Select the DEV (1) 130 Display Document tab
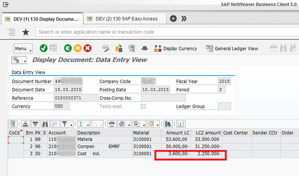Screen dimensions: 299x176 [42, 18]
